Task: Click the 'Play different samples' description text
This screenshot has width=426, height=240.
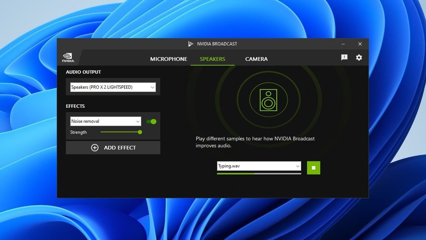Action: point(255,142)
